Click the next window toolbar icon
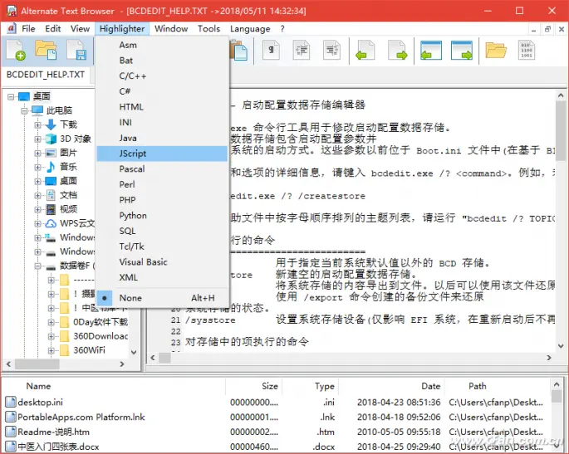569x454 pixels. (x=462, y=50)
